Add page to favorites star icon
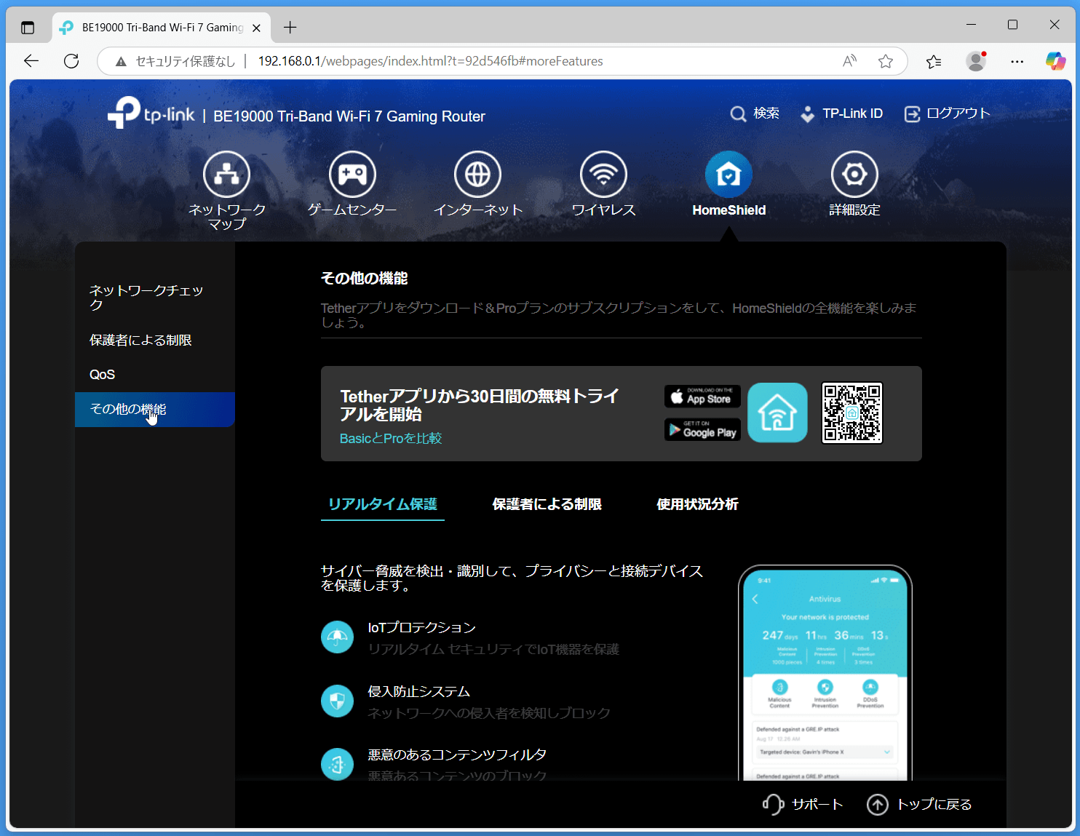This screenshot has width=1080, height=836. [x=886, y=61]
